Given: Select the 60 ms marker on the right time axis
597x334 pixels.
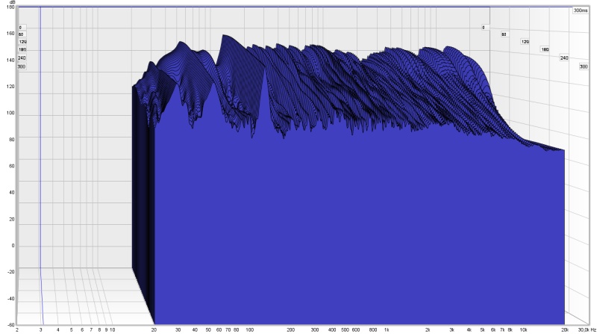Looking at the screenshot, I should click(504, 34).
